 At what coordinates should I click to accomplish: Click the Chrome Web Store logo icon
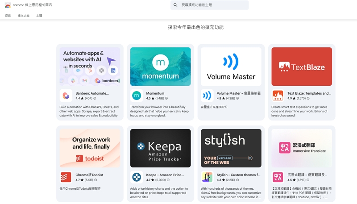point(8,5)
